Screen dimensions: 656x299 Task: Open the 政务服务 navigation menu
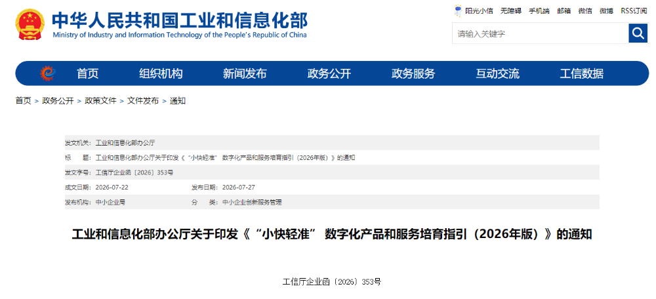413,73
